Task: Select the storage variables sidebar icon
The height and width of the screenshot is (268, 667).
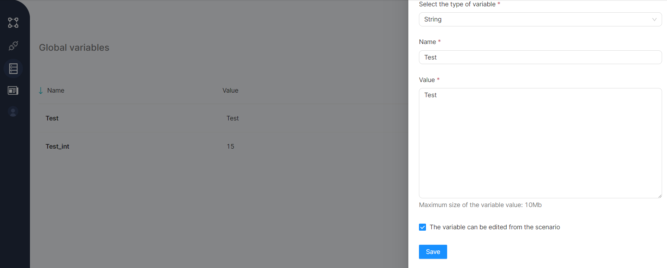Action: 13,69
